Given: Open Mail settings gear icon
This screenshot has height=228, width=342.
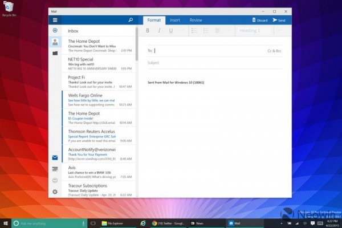Looking at the screenshot, I should [x=55, y=192].
